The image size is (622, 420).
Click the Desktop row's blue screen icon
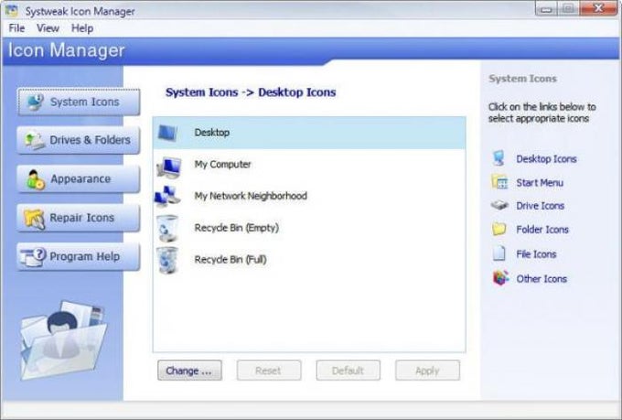click(167, 133)
